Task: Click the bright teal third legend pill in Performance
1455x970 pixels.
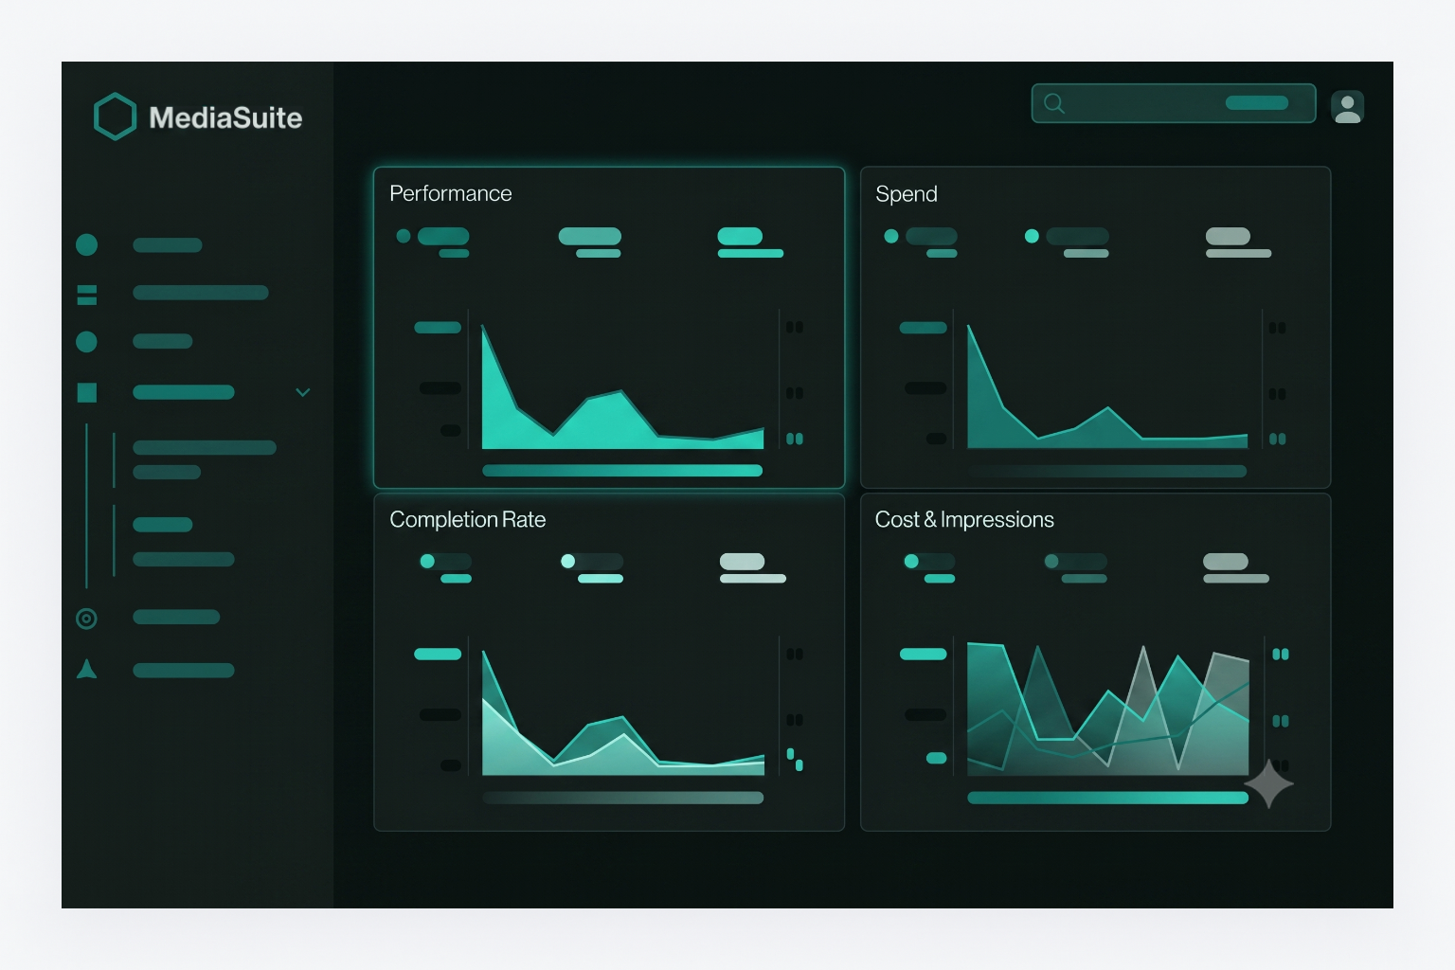Action: [740, 236]
